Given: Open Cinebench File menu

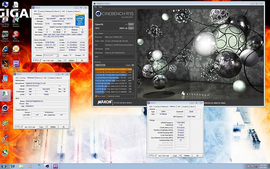Looking at the screenshot, I should (95, 7).
